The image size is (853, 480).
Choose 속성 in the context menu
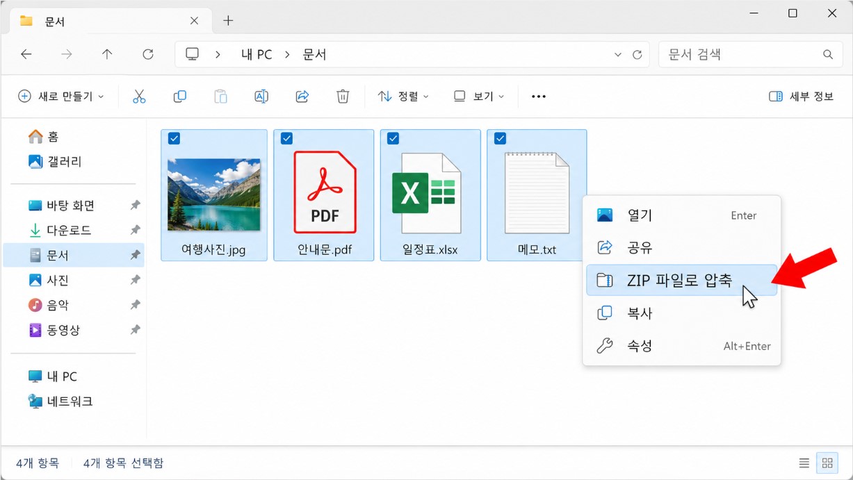[682, 346]
